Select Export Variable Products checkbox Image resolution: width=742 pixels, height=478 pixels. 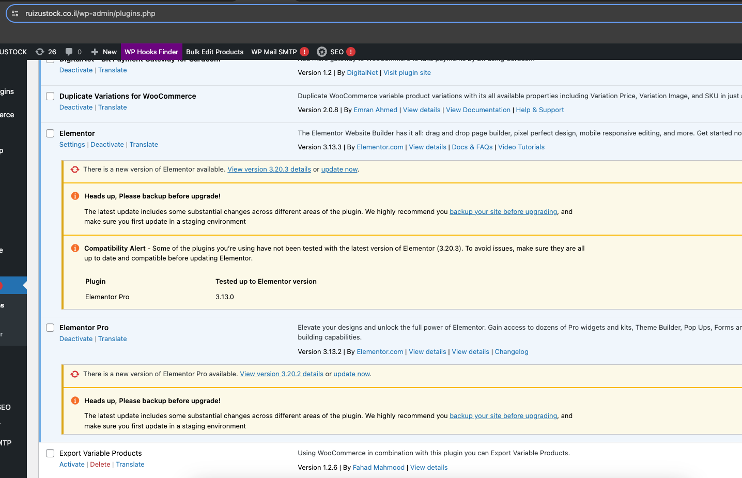pos(50,453)
